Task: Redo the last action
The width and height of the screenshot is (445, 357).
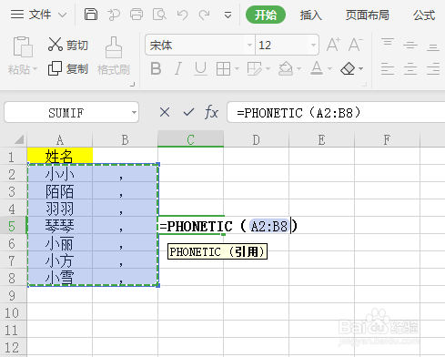Action: [204, 15]
